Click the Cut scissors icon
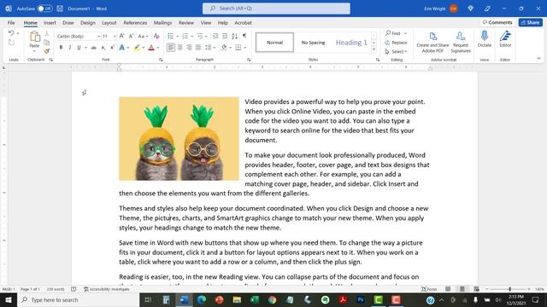Screen dimensions: 547x307 pyautogui.click(x=47, y=34)
